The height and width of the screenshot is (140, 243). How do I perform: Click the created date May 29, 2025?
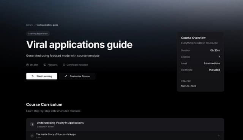point(188,86)
